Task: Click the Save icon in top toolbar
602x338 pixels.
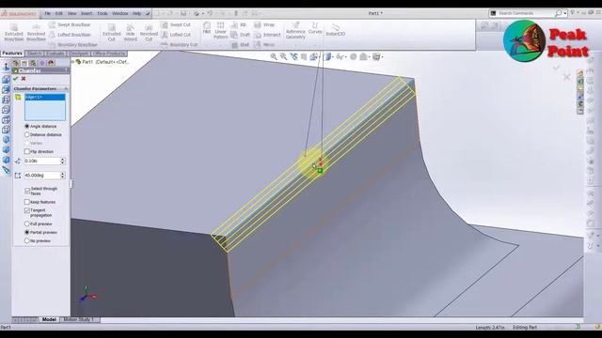Action: [x=183, y=13]
